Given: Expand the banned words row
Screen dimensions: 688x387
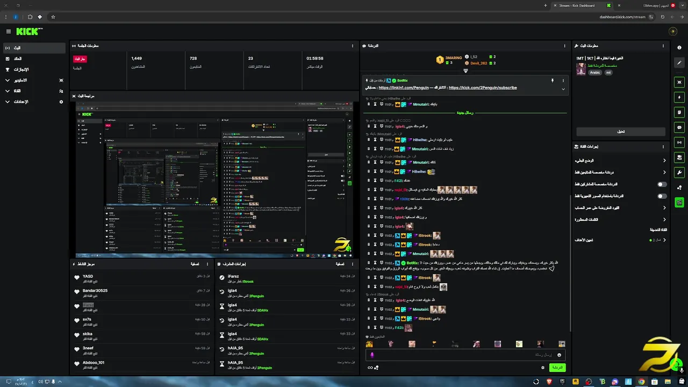Looking at the screenshot, I should click(621, 220).
